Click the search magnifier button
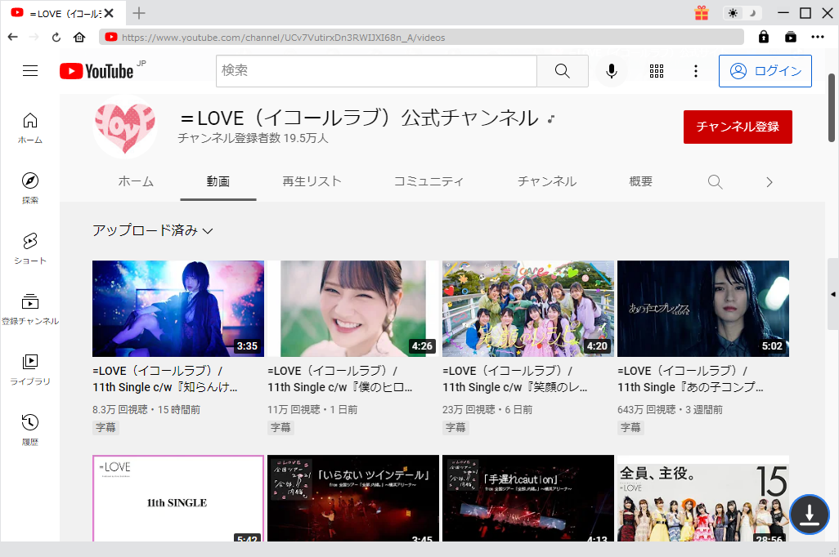 tap(563, 70)
